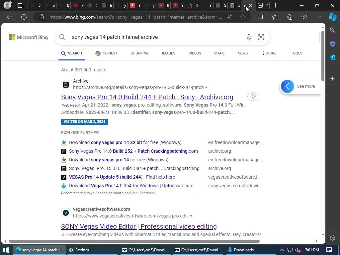
Task: Click the muted volume tray icon
Action: [x=298, y=250]
